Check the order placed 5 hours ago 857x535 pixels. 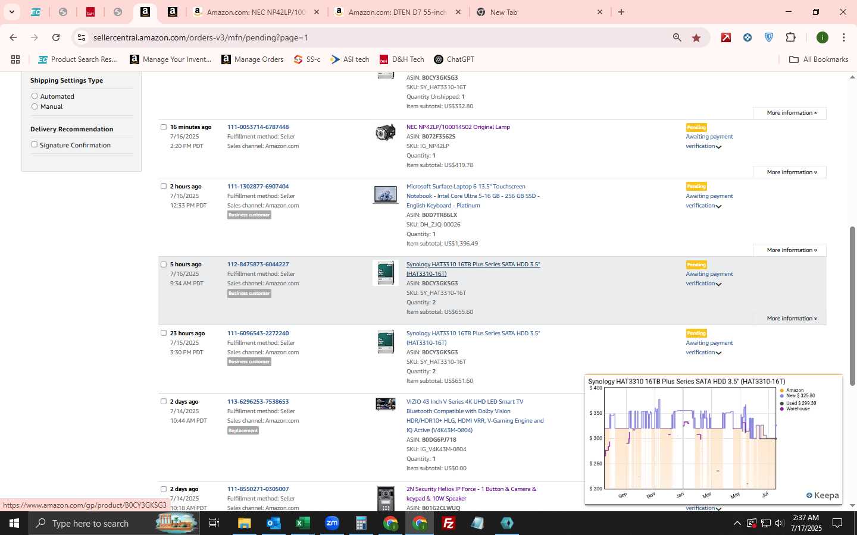tap(164, 264)
